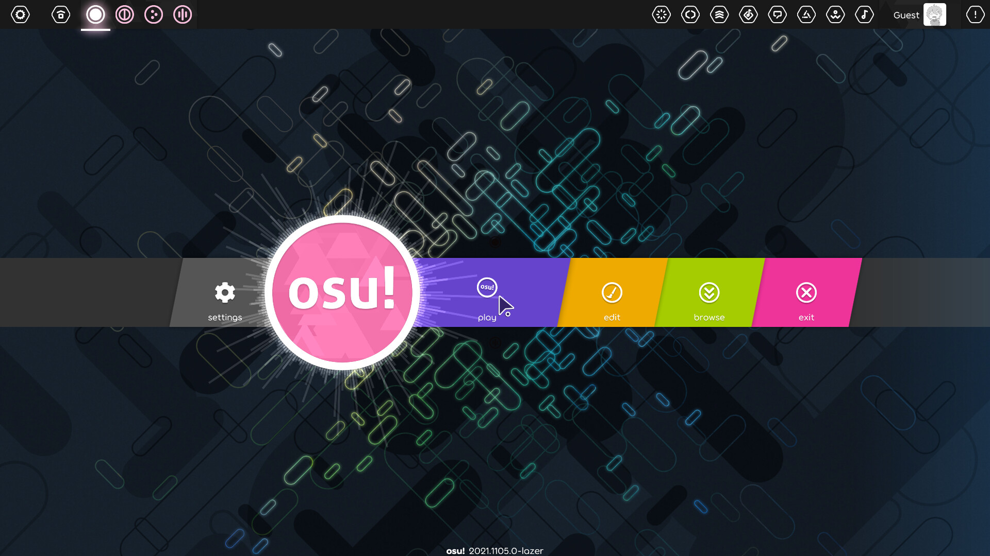Select the osu! standard ruleset
The height and width of the screenshot is (556, 990).
point(95,14)
